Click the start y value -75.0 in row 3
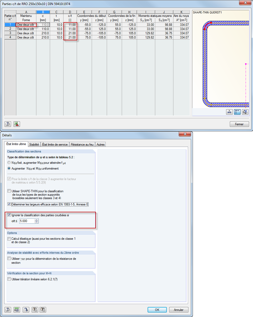This screenshot has width=253, height=317. click(84, 33)
